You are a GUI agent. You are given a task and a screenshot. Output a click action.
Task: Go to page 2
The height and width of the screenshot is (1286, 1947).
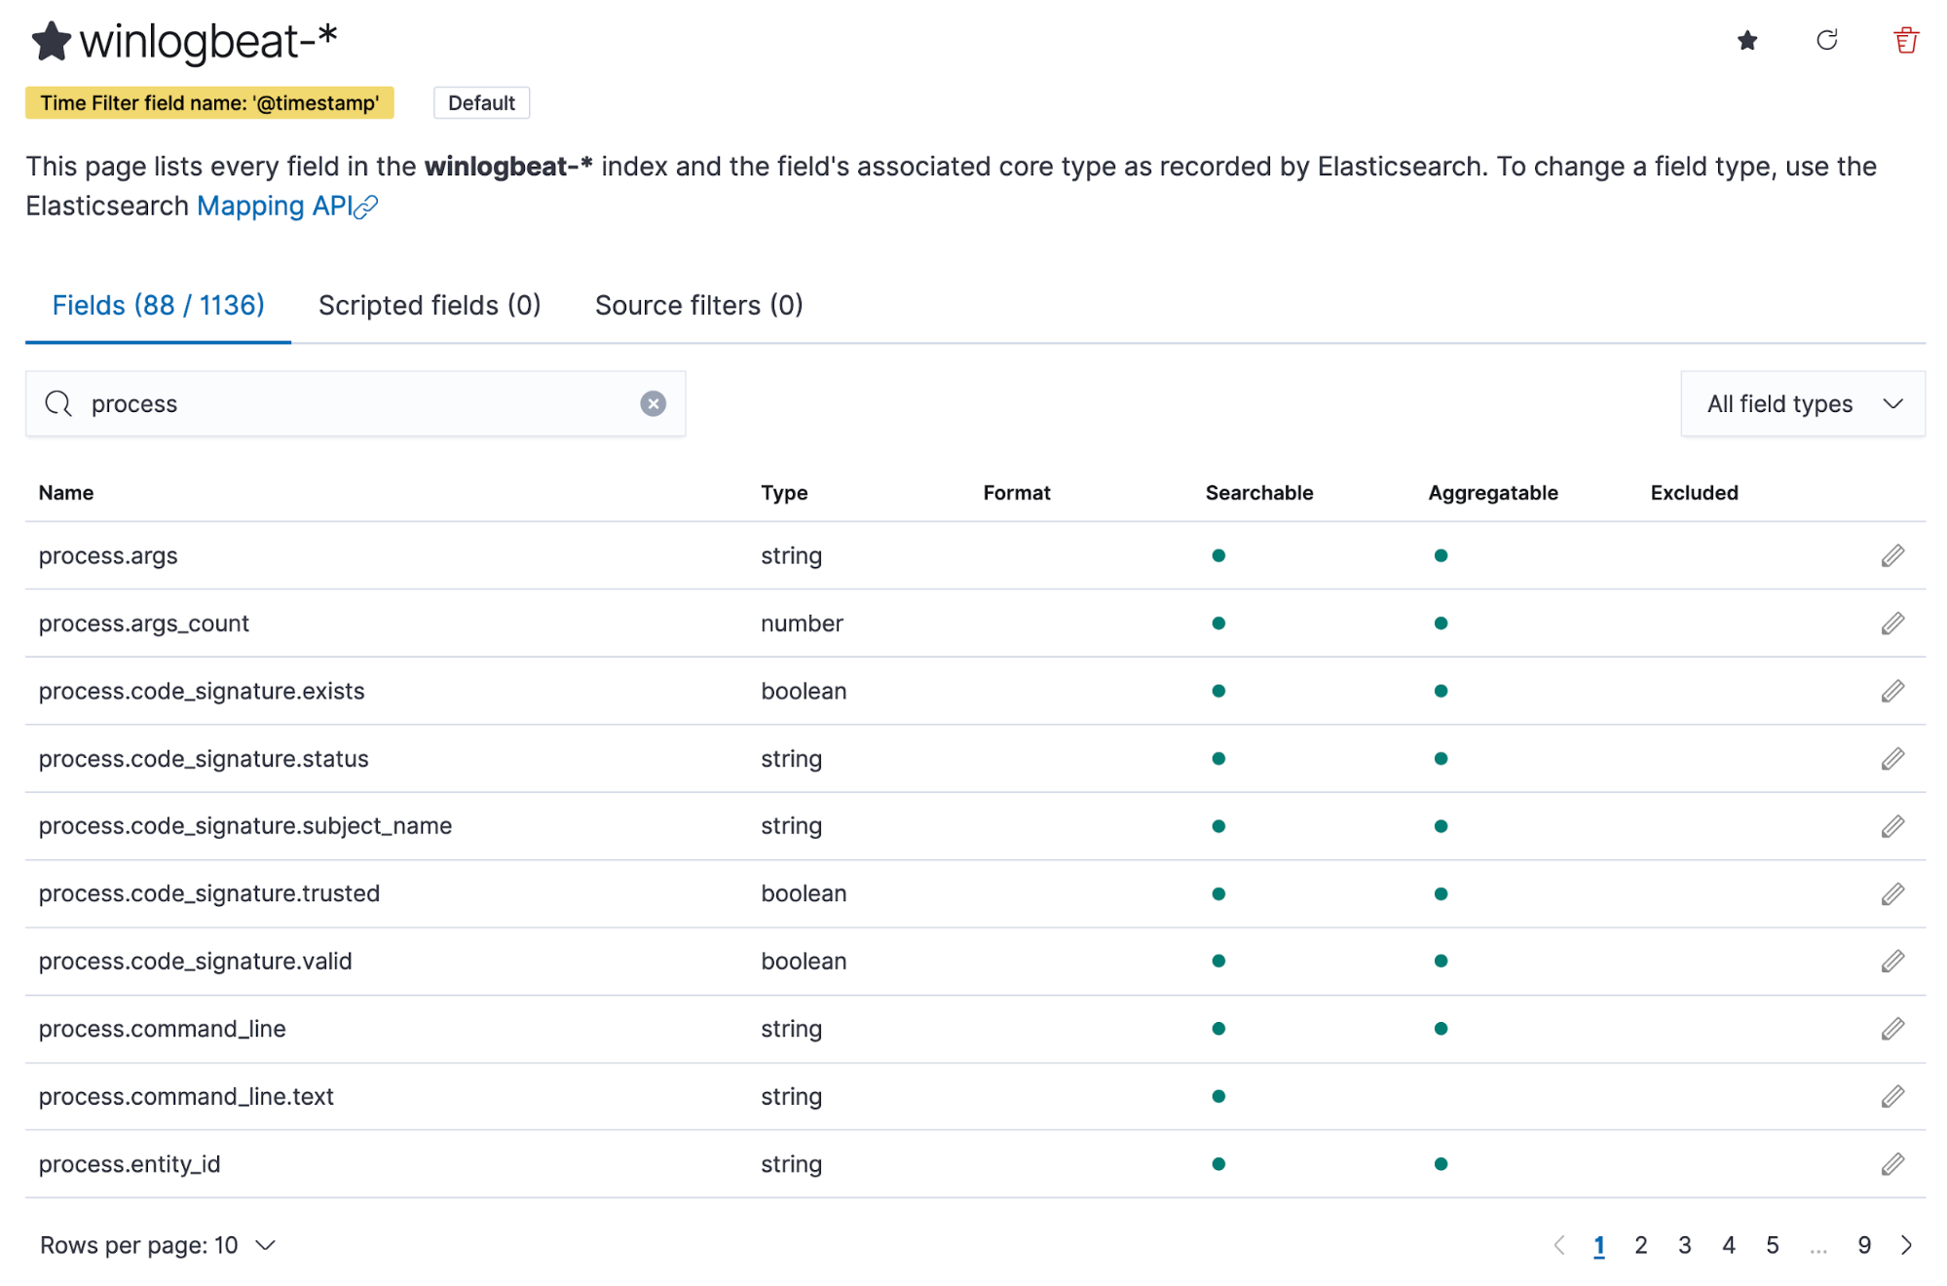click(x=1641, y=1245)
